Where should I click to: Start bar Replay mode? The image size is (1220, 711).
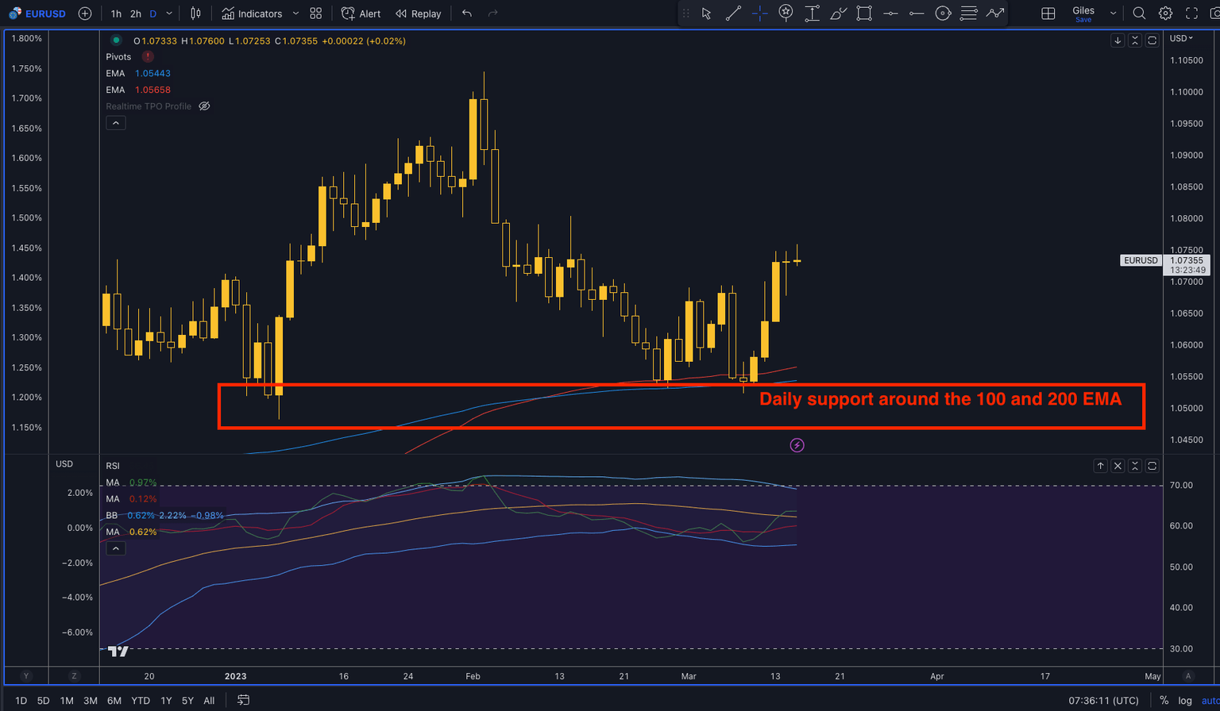419,13
